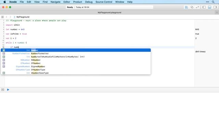Open the Debug menu
Viewport: 219px width, 123px height.
coord(89,2)
